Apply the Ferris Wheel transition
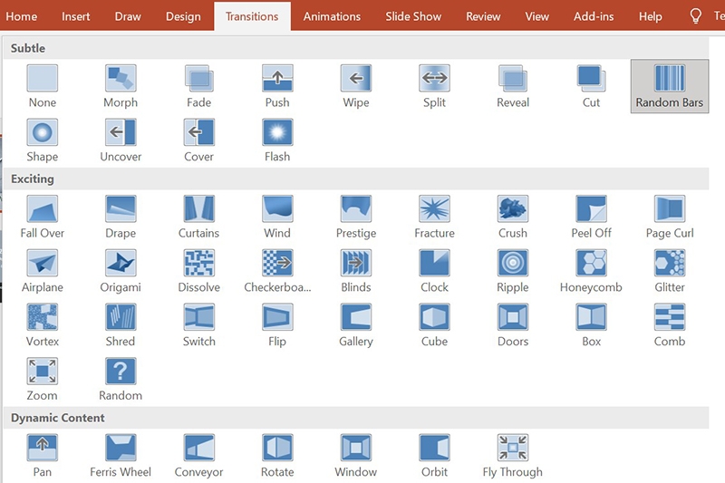This screenshot has width=725, height=483. click(x=121, y=456)
